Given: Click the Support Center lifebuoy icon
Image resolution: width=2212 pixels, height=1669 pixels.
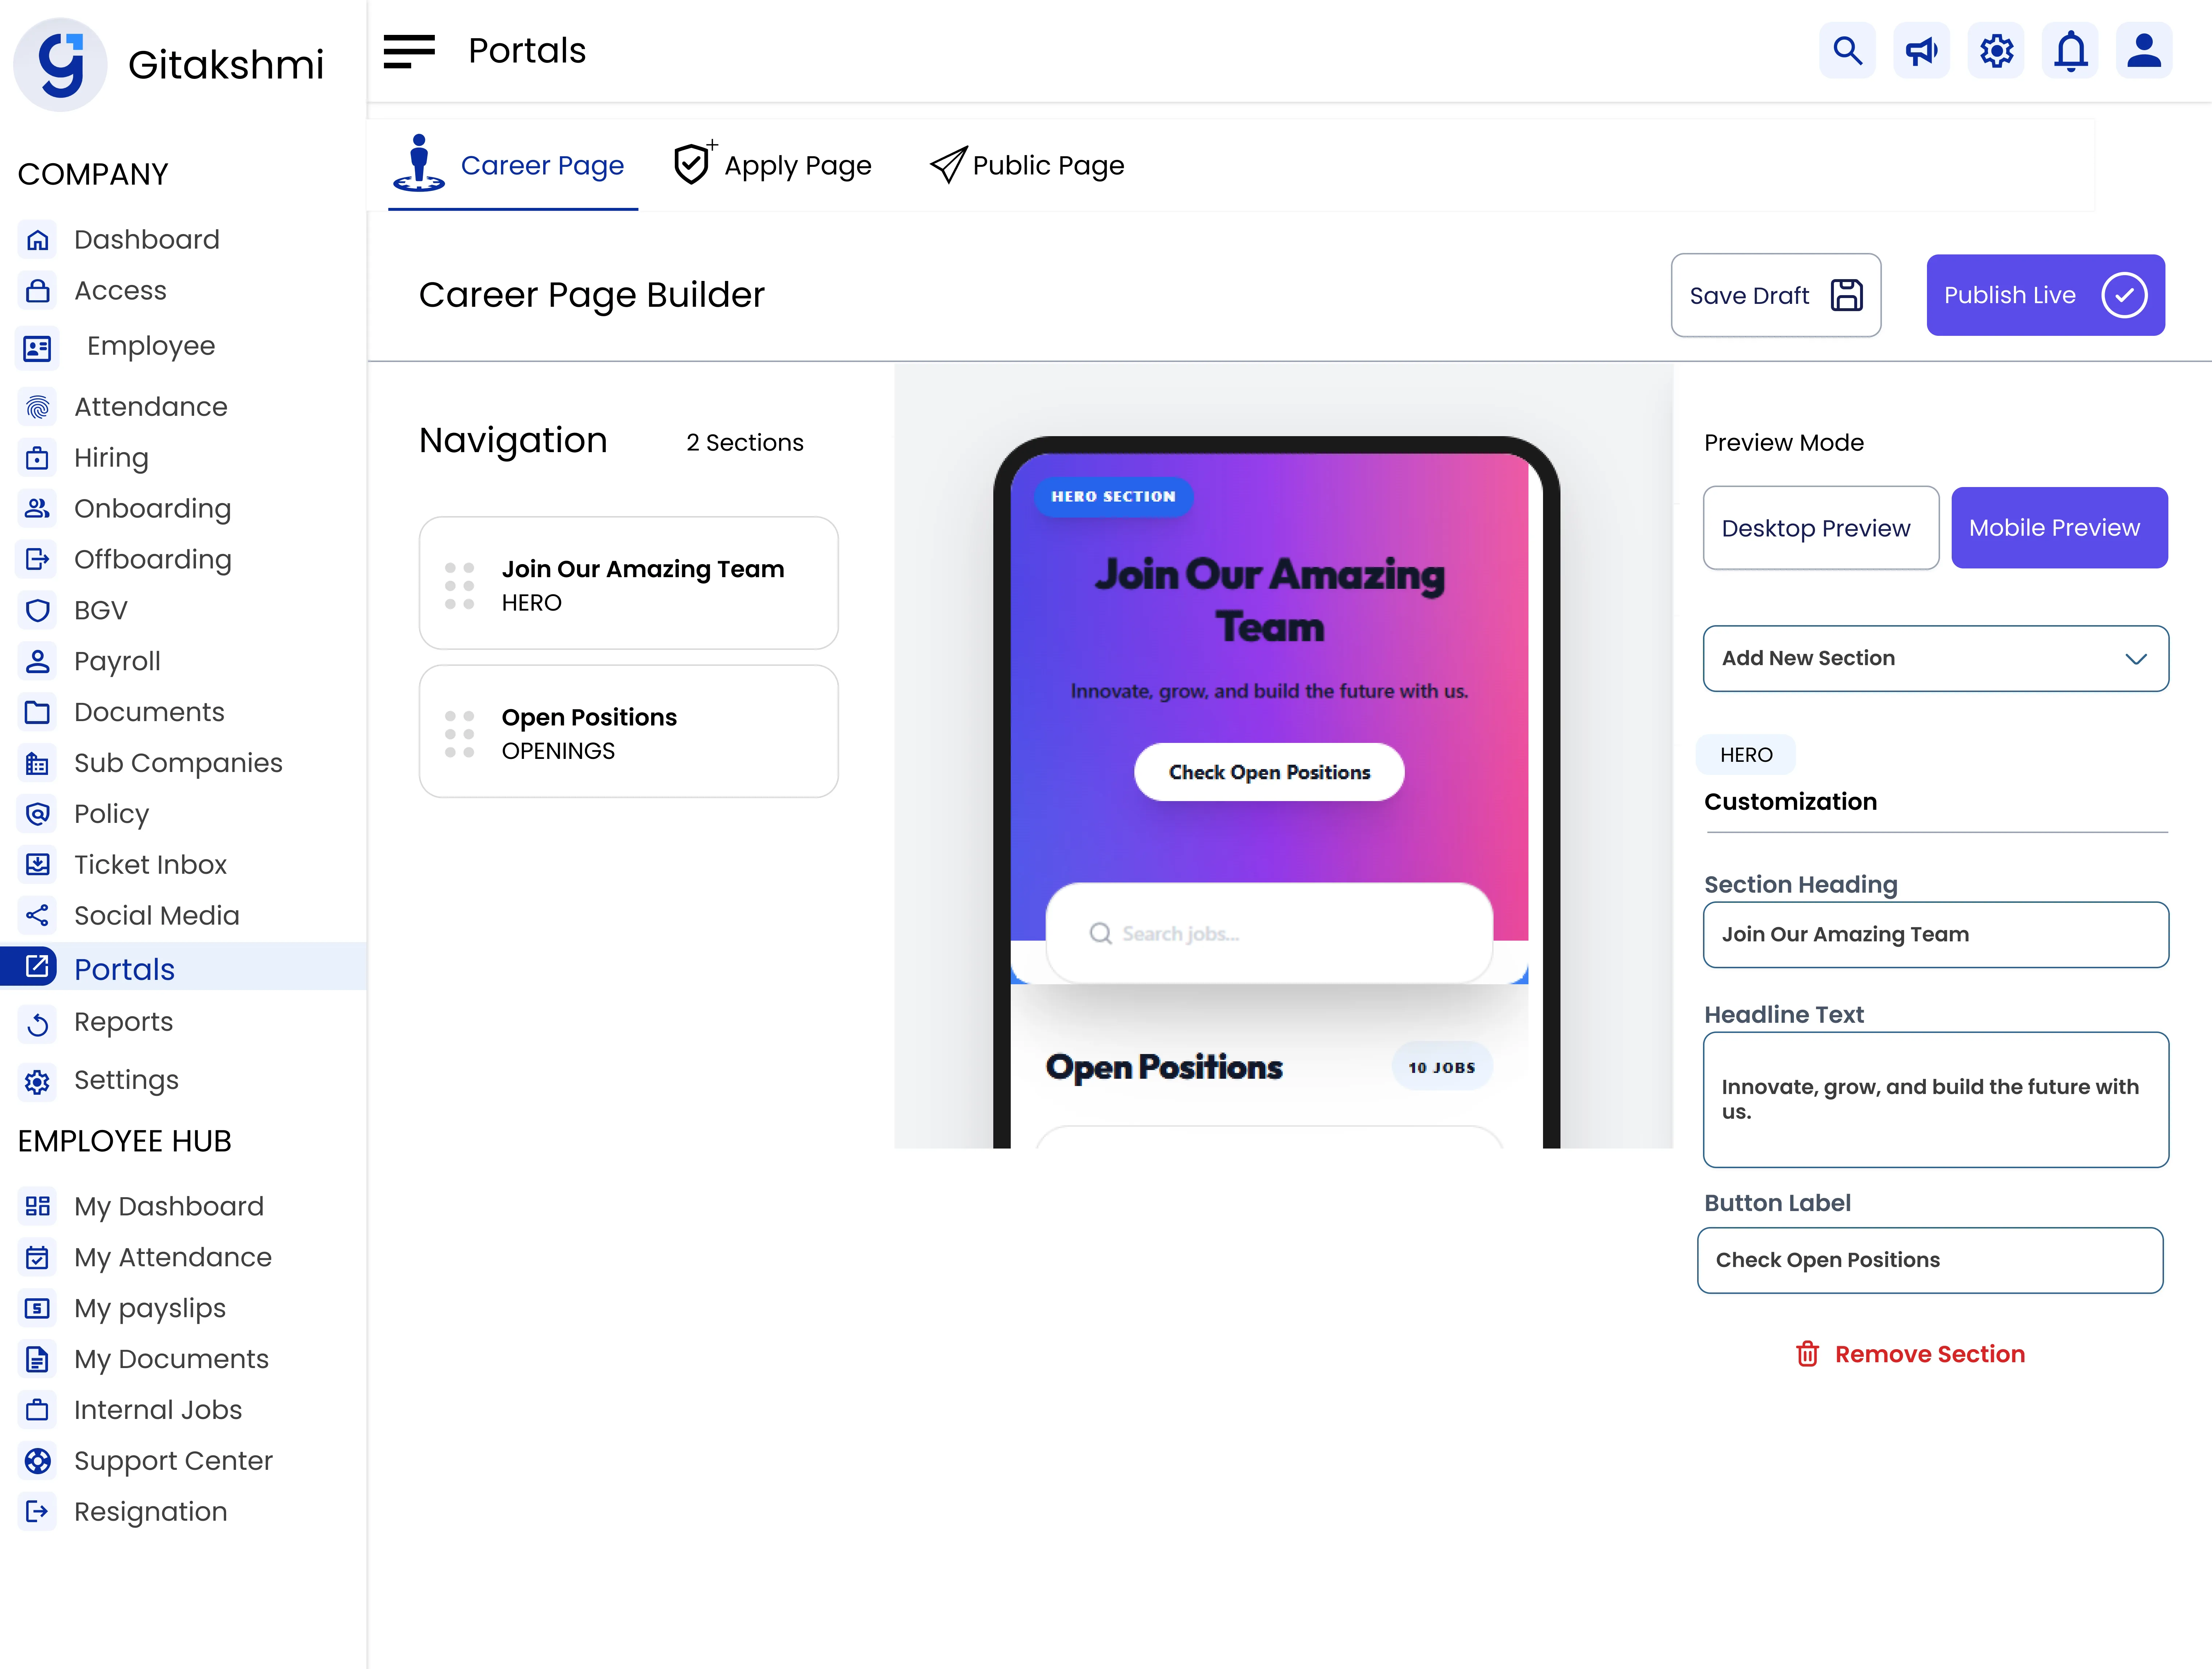Looking at the screenshot, I should 37,1461.
